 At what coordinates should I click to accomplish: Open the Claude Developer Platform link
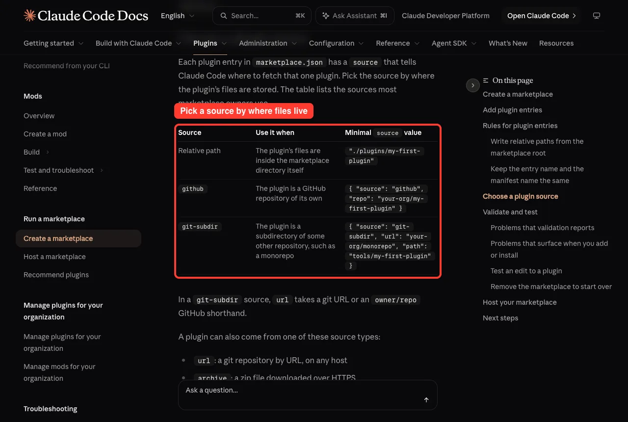(x=445, y=16)
